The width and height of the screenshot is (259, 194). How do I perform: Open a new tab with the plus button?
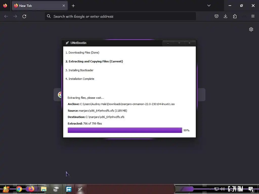(73, 6)
